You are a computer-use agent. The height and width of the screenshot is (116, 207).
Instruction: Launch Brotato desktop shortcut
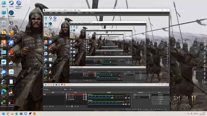pos(11,63)
